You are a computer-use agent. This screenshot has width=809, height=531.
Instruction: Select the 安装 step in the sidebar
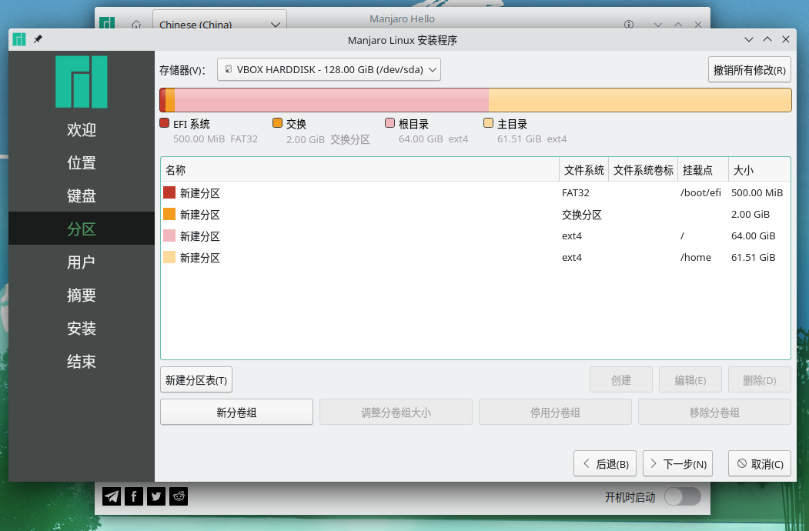pyautogui.click(x=82, y=328)
